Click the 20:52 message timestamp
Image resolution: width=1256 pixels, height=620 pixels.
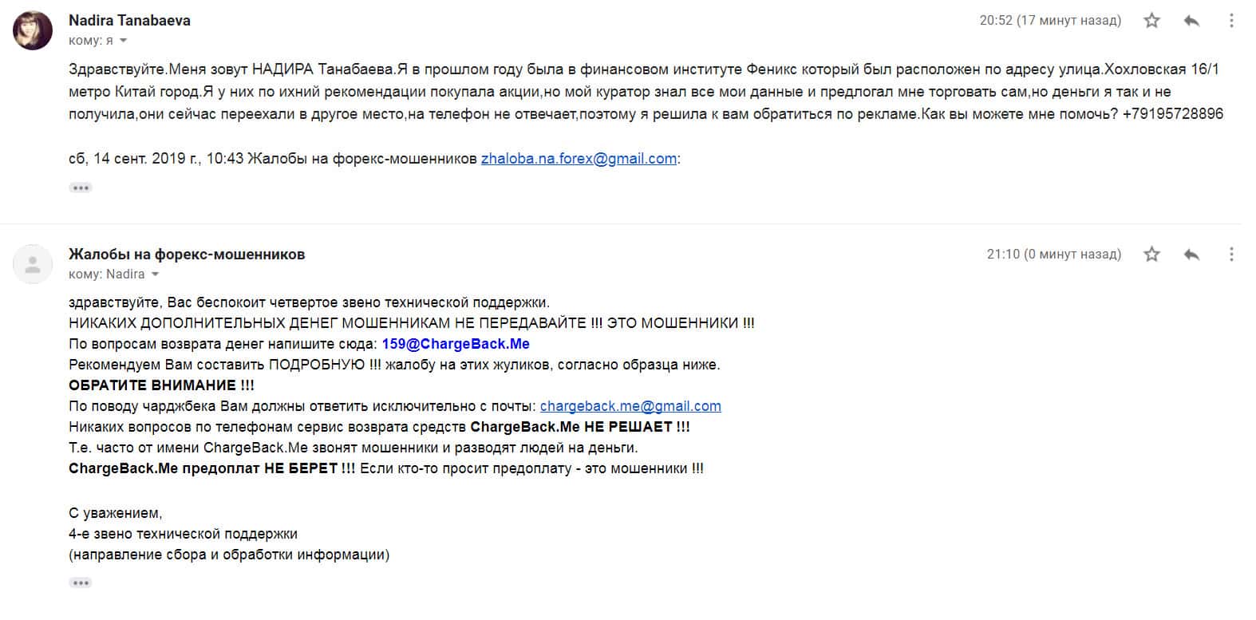[1049, 21]
